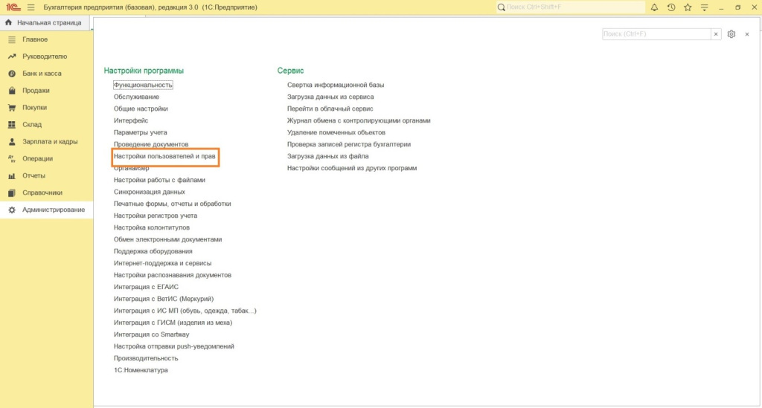Click Свертка информационной базы link
This screenshot has width=762, height=408.
tap(336, 85)
